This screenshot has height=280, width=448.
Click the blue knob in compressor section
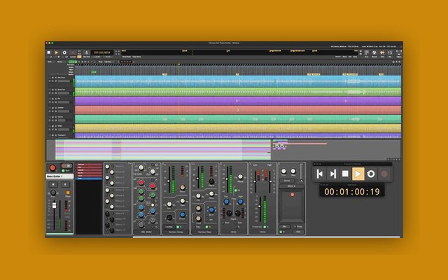click(183, 215)
